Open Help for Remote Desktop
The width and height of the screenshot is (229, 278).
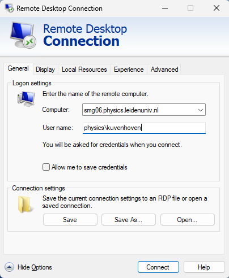(x=204, y=267)
